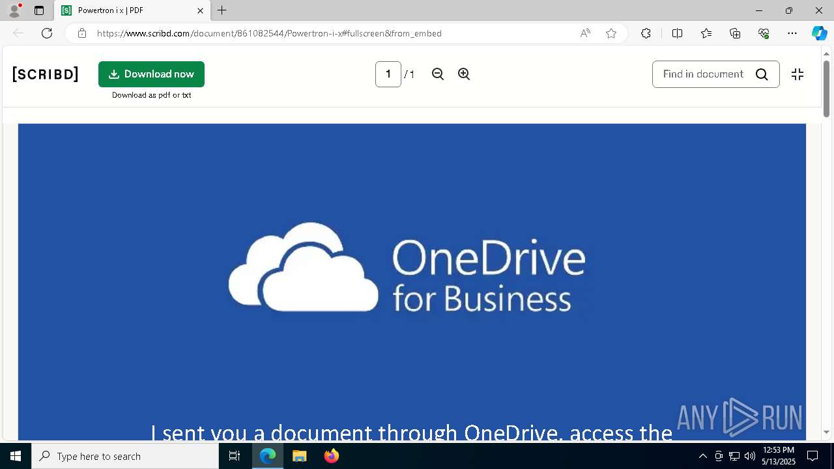Image resolution: width=834 pixels, height=469 pixels.
Task: Zoom out the document
Action: pos(438,74)
